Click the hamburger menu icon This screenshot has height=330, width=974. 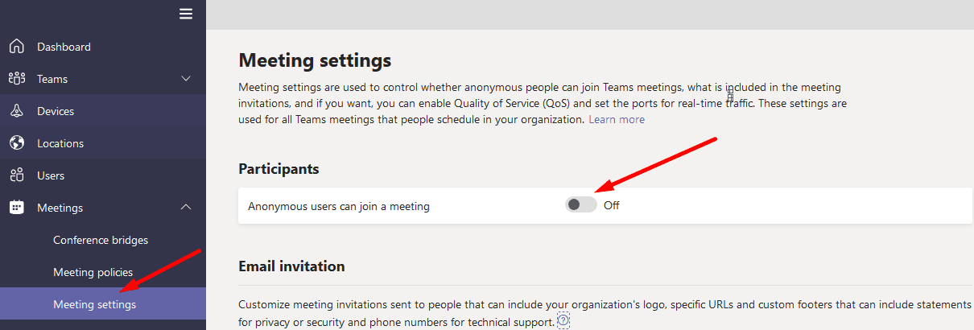186,14
